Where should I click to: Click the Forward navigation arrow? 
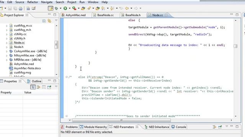(136, 8)
